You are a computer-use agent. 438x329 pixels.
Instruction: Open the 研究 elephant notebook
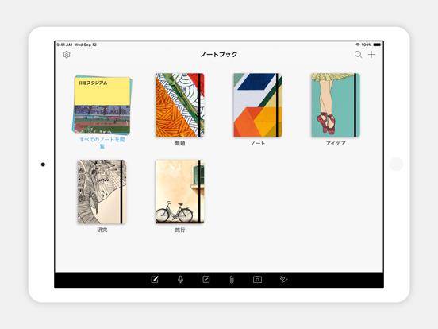(102, 192)
